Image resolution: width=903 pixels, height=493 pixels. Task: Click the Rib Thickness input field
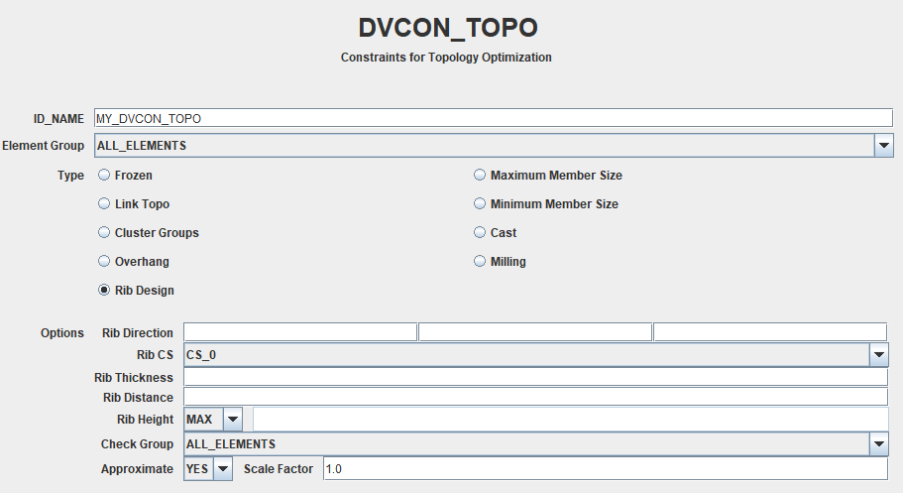[x=534, y=377]
